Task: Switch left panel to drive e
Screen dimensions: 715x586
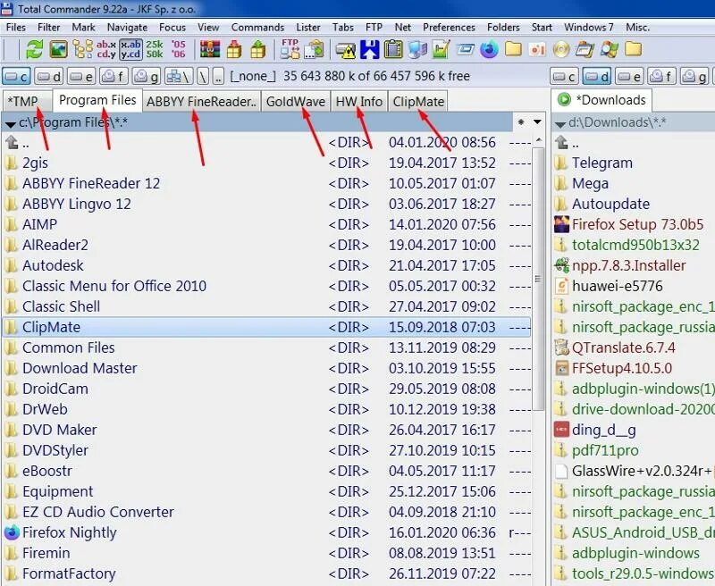Action: coord(81,77)
